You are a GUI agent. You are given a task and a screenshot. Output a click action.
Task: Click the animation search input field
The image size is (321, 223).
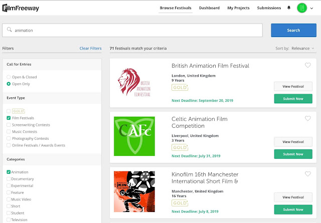pos(135,30)
